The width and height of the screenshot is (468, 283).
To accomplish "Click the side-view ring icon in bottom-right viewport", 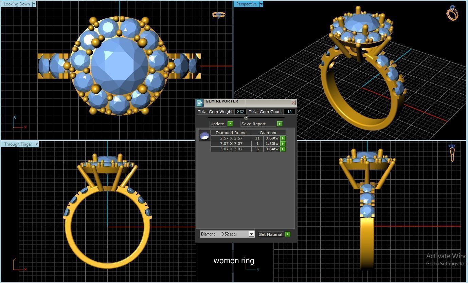I will click(452, 153).
